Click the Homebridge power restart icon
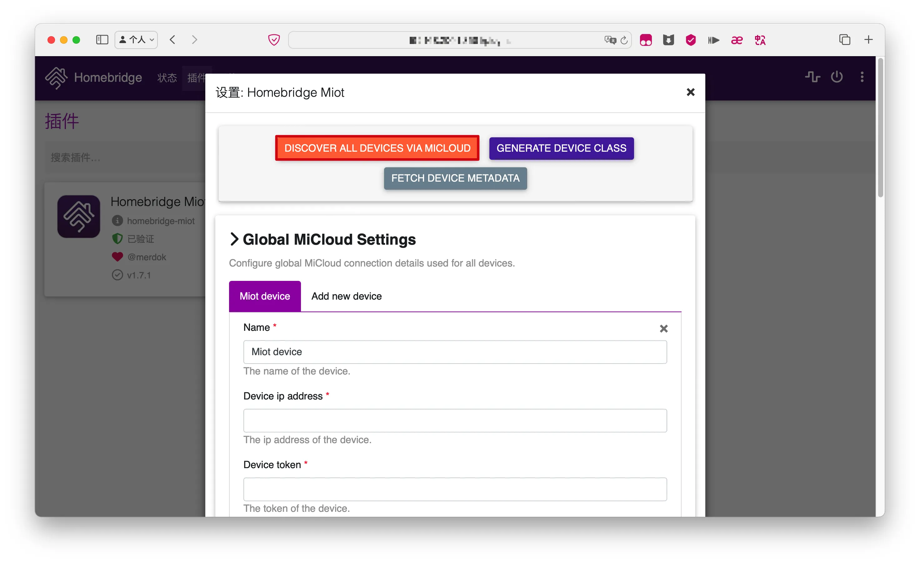 [x=837, y=77]
